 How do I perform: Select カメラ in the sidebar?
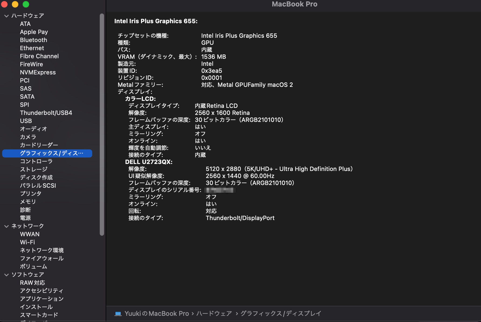(28, 137)
